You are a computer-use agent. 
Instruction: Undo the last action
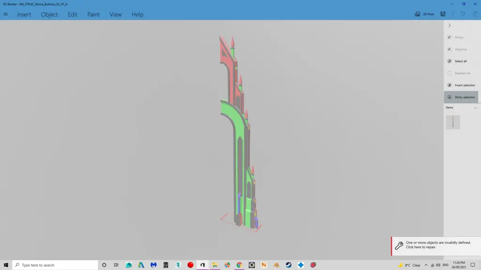pos(463,14)
